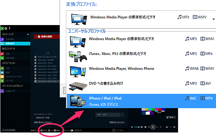
Task: Open the 変換 converter item
Action: tap(15, 54)
